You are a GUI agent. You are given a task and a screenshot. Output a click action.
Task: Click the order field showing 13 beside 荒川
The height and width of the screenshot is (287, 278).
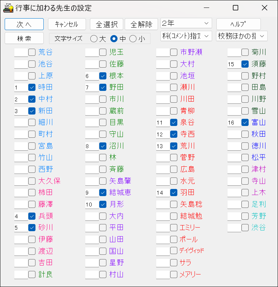tap(163, 146)
